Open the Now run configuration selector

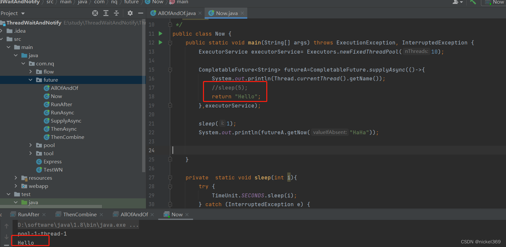(494, 2)
